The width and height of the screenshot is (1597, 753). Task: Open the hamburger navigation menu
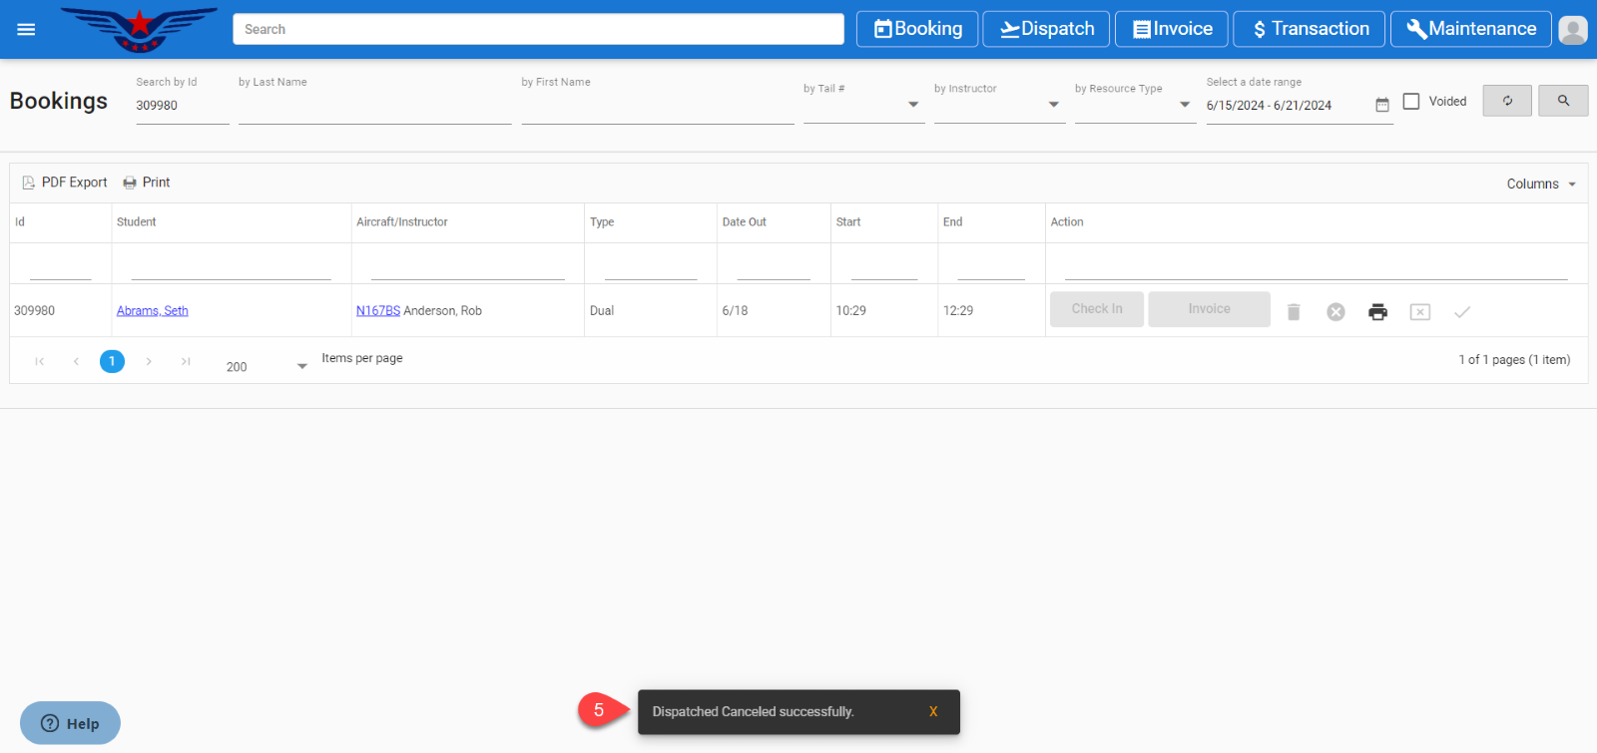point(26,29)
